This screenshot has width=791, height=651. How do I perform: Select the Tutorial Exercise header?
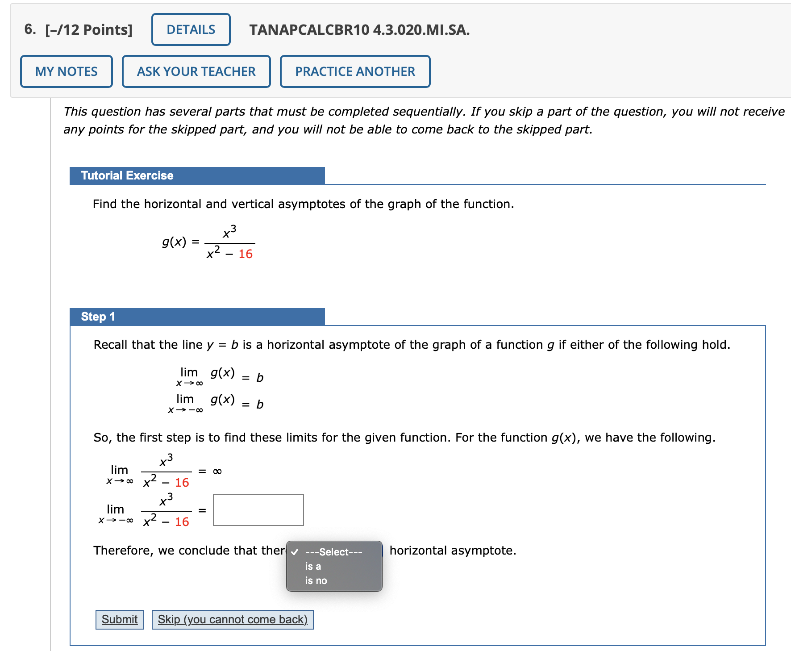(x=126, y=175)
